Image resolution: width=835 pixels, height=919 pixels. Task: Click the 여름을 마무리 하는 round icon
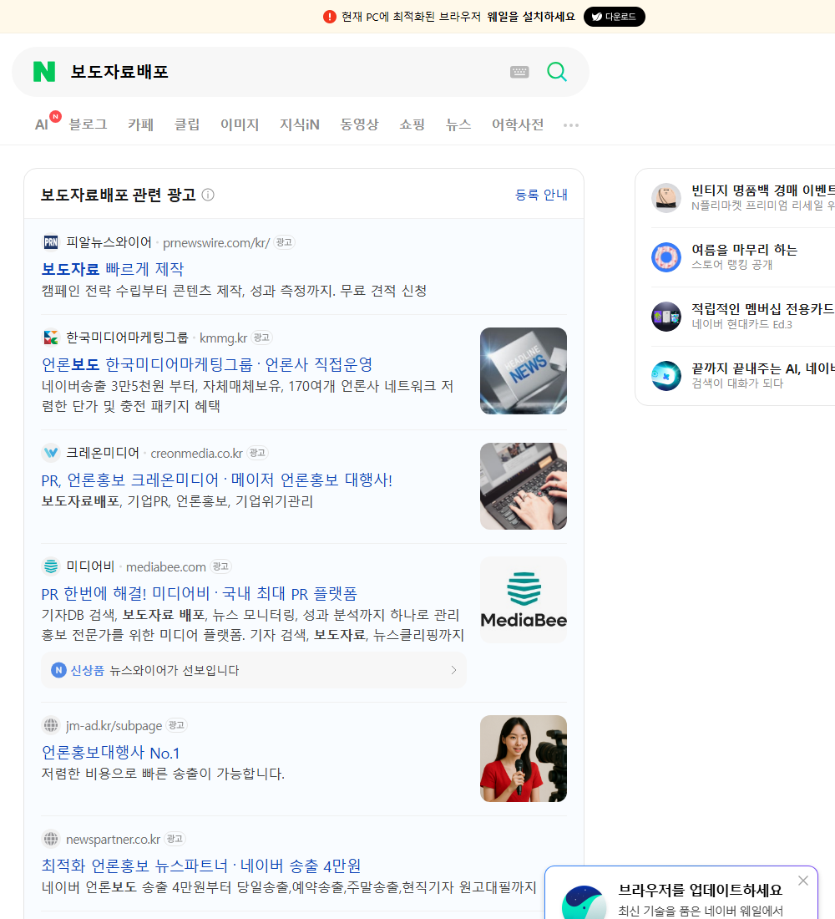[x=666, y=256]
